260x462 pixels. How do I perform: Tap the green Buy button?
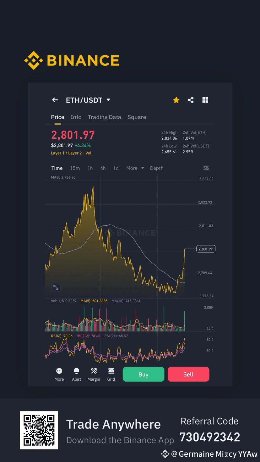click(144, 374)
